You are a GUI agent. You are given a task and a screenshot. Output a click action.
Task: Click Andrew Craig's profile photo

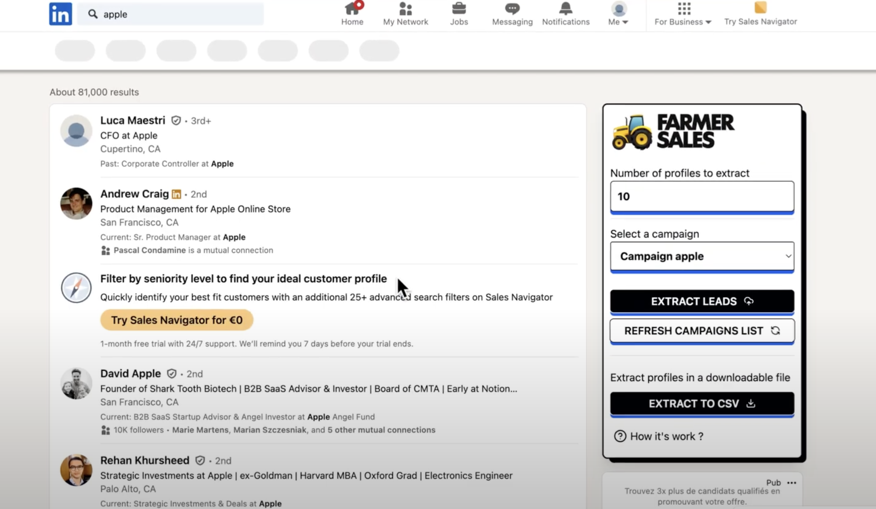(76, 203)
